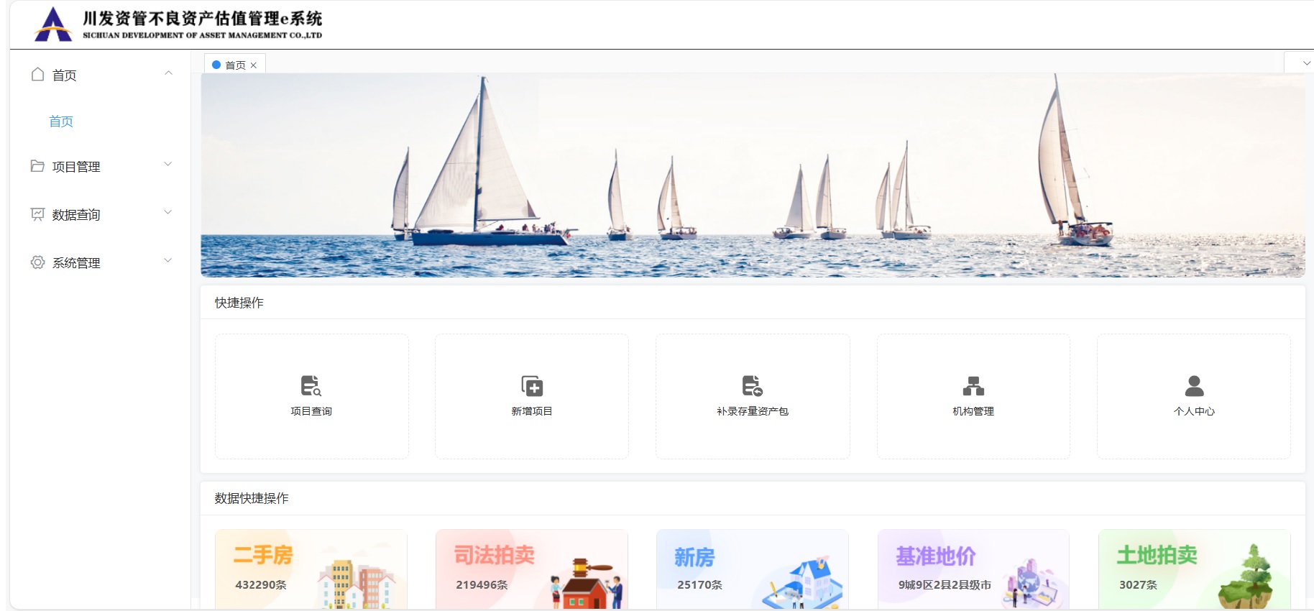Click the 新增项目 add icon
Image resolution: width=1314 pixels, height=611 pixels.
tap(532, 386)
